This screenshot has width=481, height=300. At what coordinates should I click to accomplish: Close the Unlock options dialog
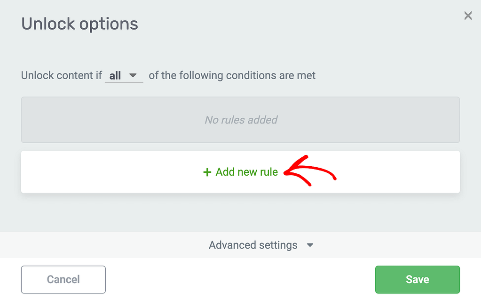(x=468, y=16)
